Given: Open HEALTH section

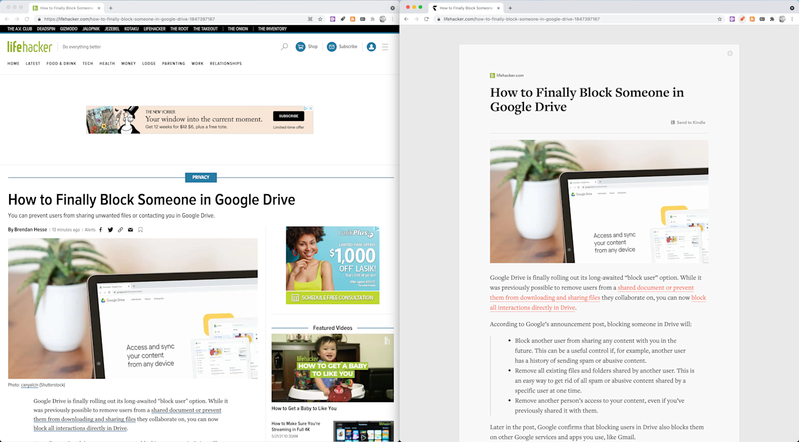Looking at the screenshot, I should tap(107, 63).
